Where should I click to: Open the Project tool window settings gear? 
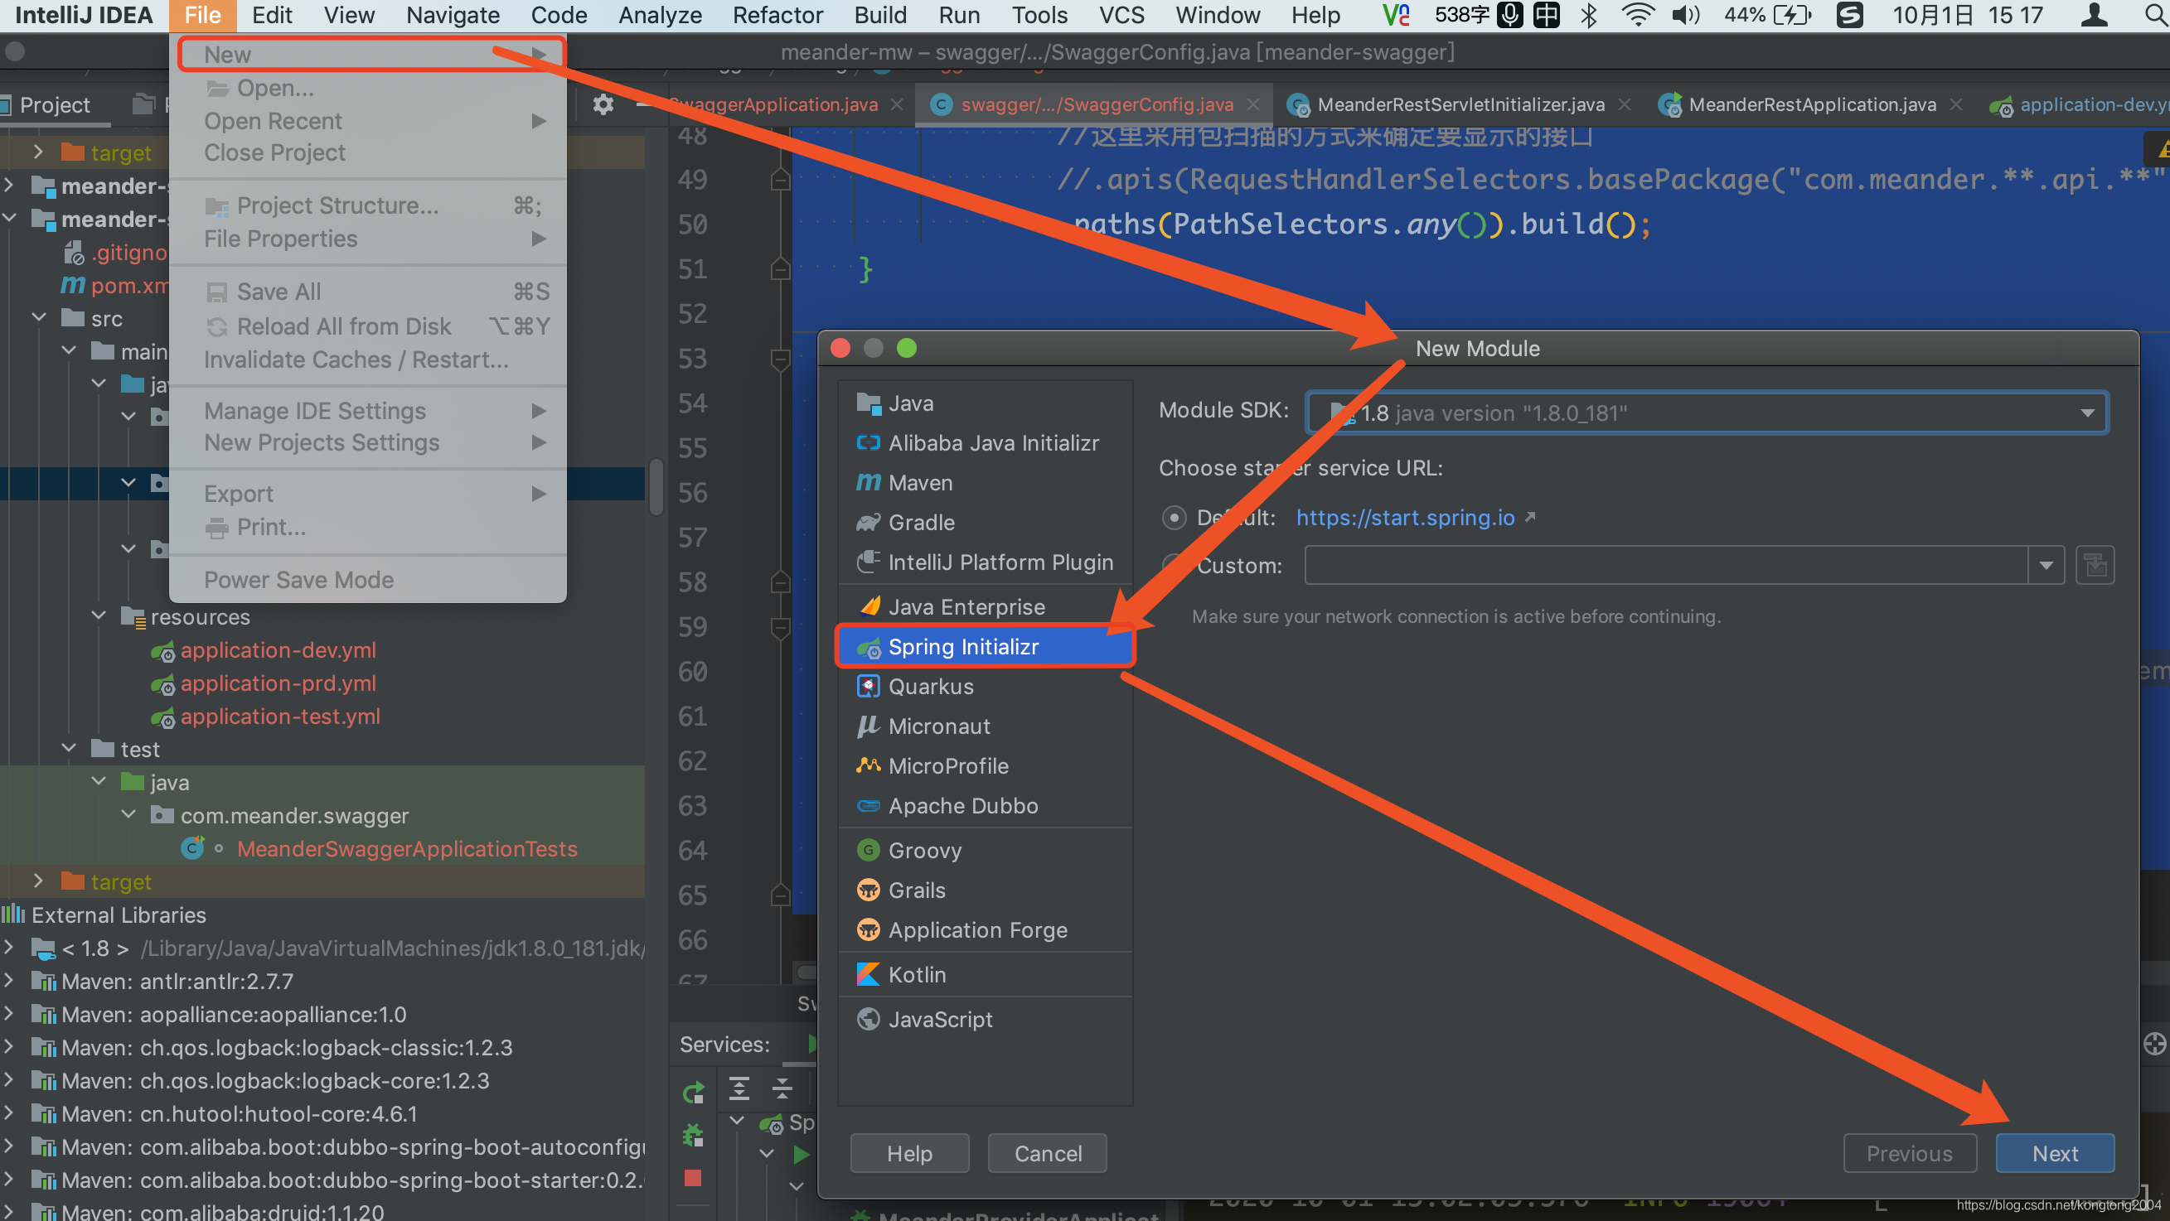coord(603,105)
